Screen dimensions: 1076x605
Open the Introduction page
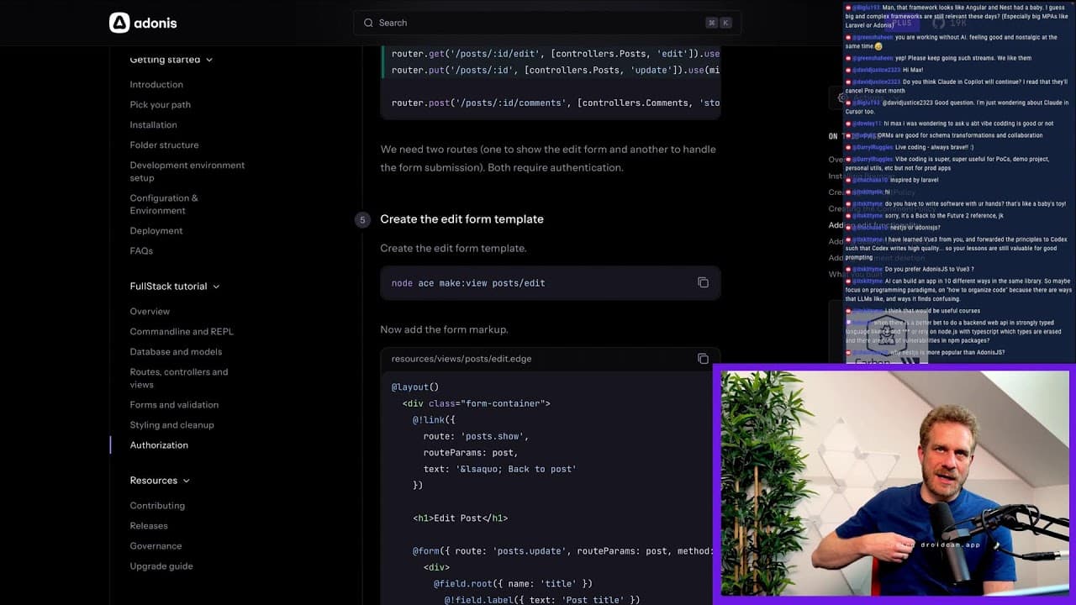(156, 85)
